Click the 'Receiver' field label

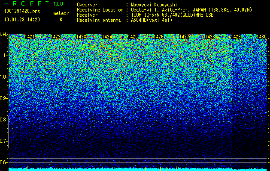(x=87, y=15)
